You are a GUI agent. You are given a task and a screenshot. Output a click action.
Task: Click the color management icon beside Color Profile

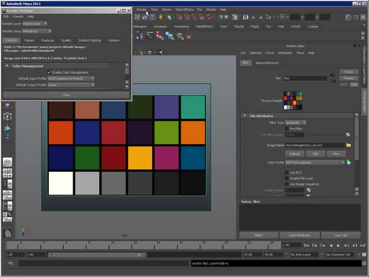pos(349,163)
